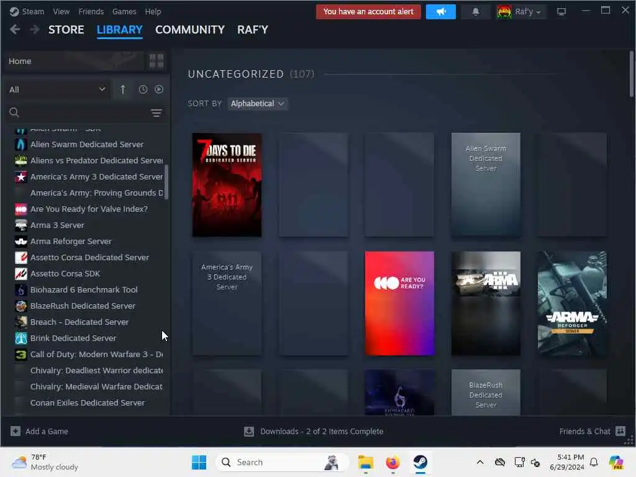Open Friends & Chat

pos(592,431)
